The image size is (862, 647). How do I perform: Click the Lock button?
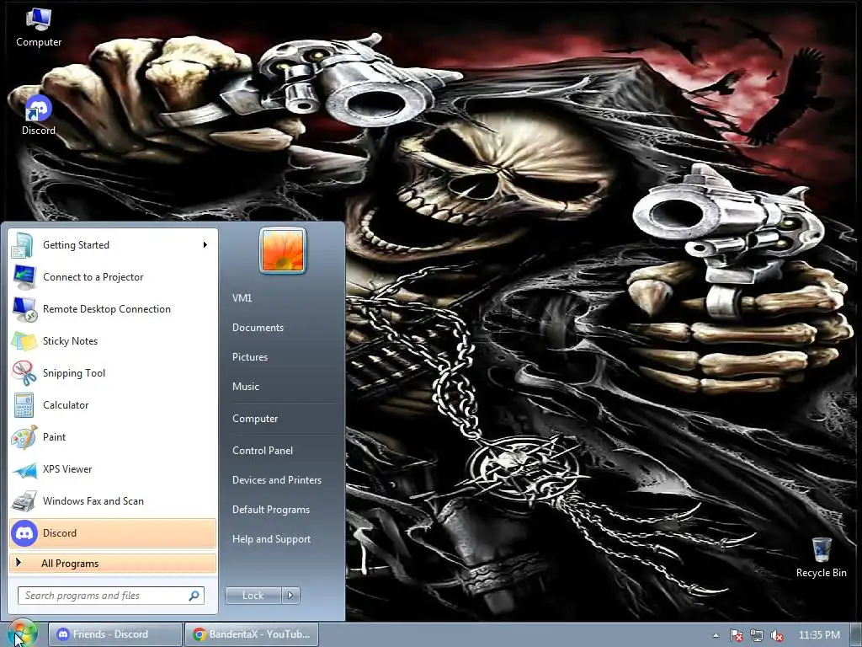click(x=253, y=596)
